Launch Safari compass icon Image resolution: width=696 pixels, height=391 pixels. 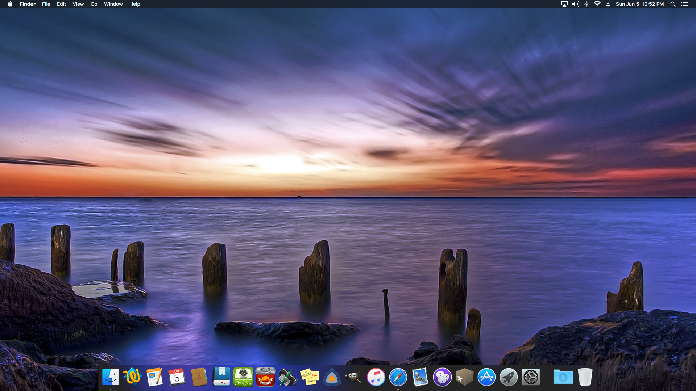(398, 377)
